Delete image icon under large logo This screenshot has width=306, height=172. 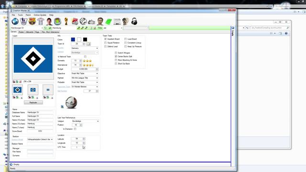coord(20,82)
